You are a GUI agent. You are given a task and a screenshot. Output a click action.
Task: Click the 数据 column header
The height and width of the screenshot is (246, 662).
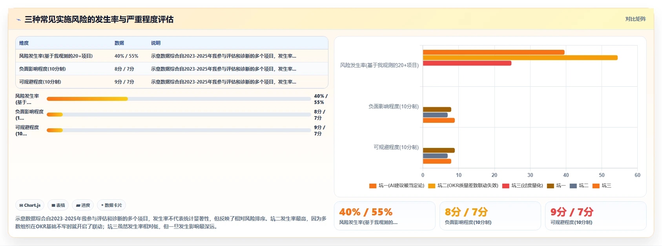[x=119, y=43]
